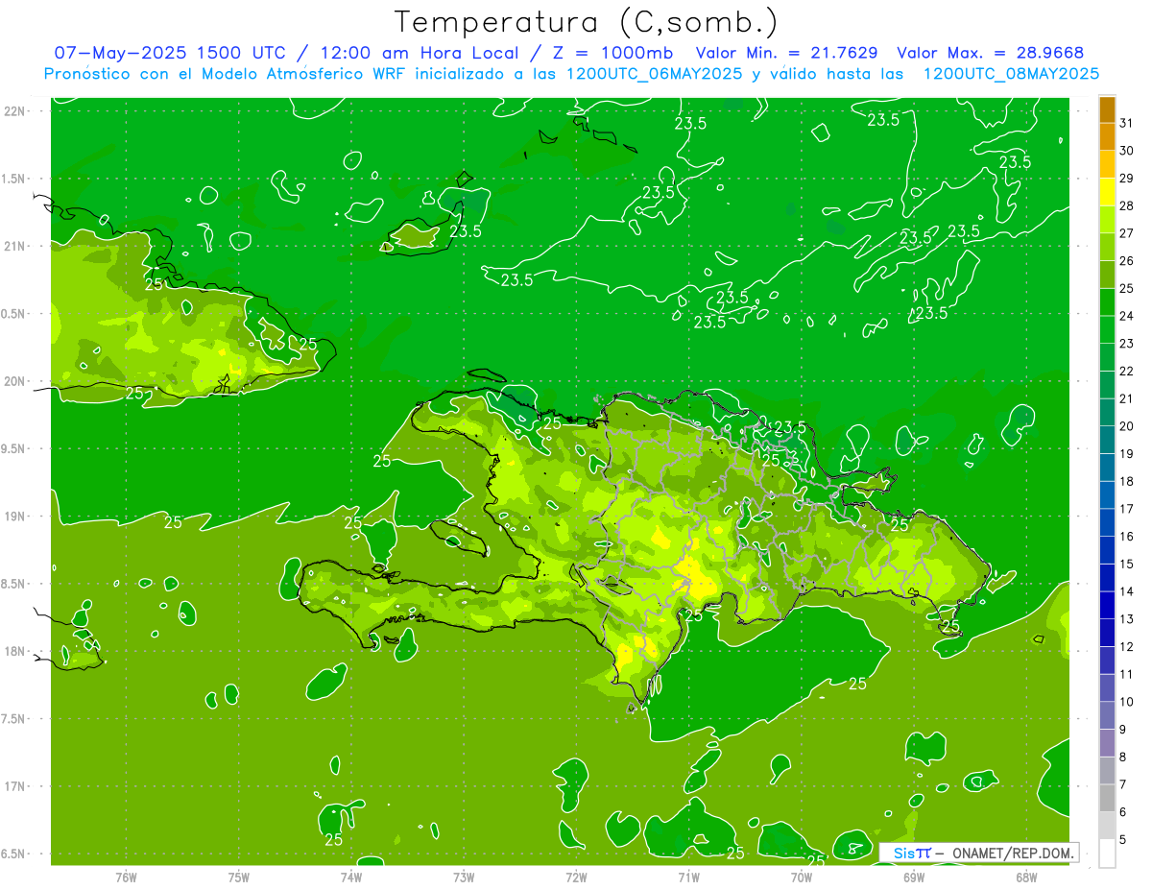This screenshot has width=1152, height=890.
Task: Click the '17N' latitude axis label
Action: point(14,786)
